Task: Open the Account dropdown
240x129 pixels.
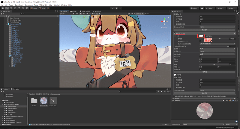Action: click(210, 8)
